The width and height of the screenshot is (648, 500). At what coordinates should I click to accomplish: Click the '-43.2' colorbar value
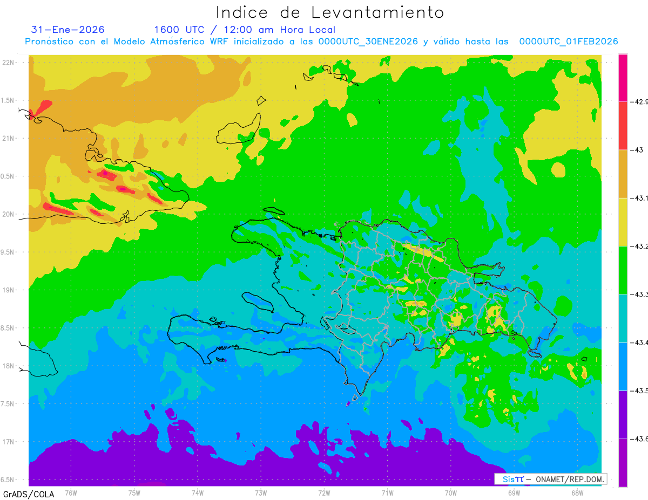tap(639, 246)
